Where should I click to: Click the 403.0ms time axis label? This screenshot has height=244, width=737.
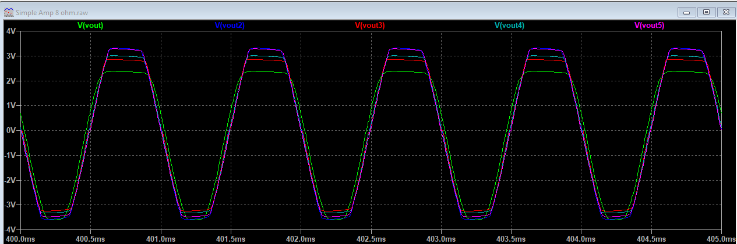[x=440, y=239]
